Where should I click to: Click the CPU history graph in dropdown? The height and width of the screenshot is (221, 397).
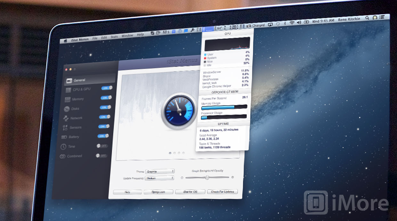click(x=228, y=44)
